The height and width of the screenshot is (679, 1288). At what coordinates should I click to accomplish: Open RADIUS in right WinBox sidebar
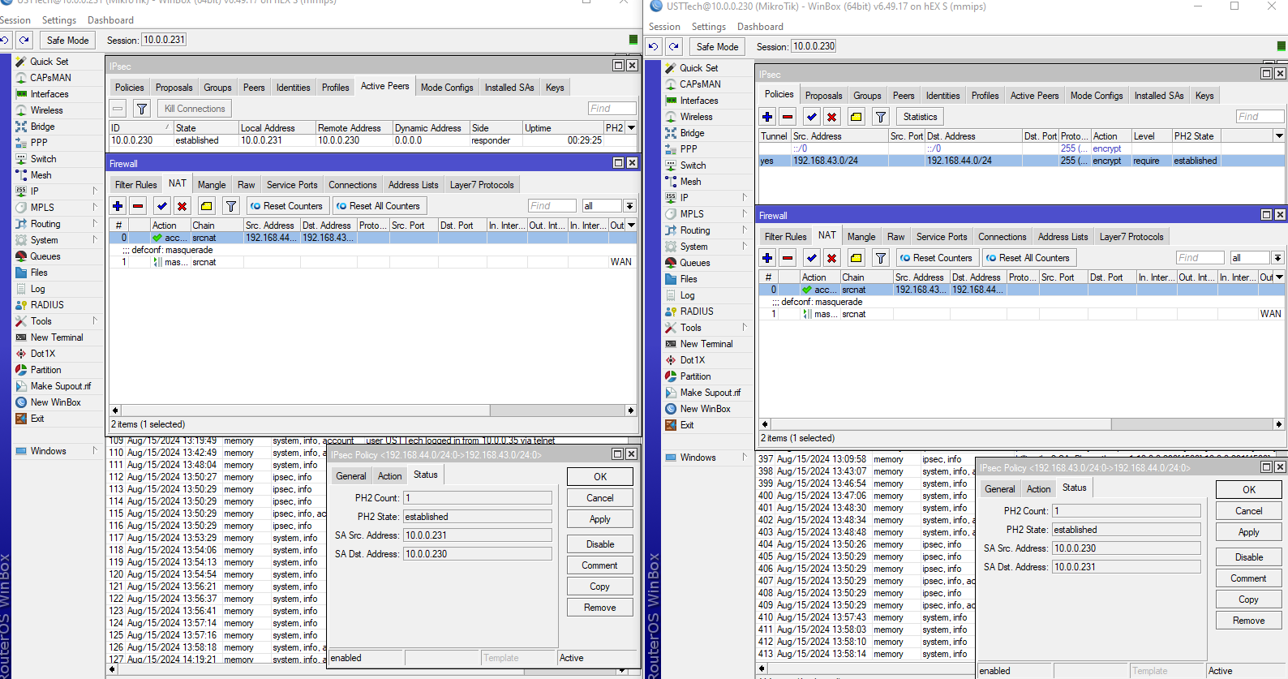[x=697, y=312]
